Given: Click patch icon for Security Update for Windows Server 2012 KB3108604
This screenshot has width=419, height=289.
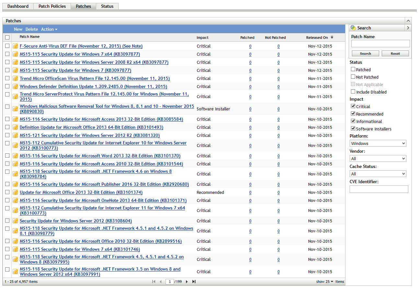Looking at the screenshot, I should [15, 221].
